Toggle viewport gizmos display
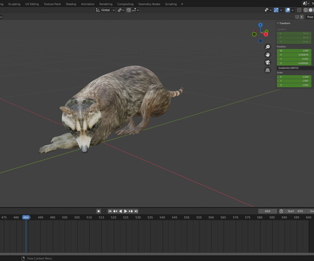Image resolution: width=314 pixels, height=261 pixels. coord(276,10)
